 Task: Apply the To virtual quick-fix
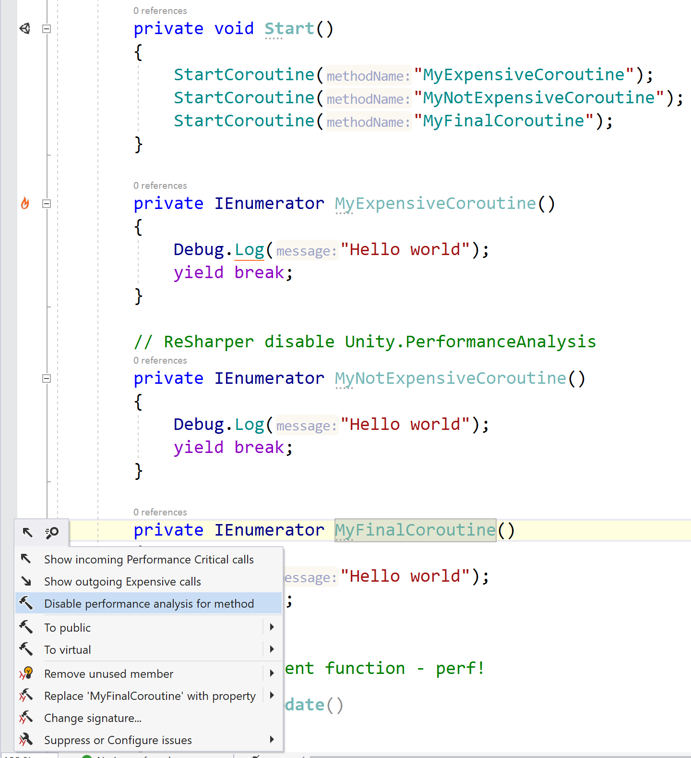[x=139, y=649]
